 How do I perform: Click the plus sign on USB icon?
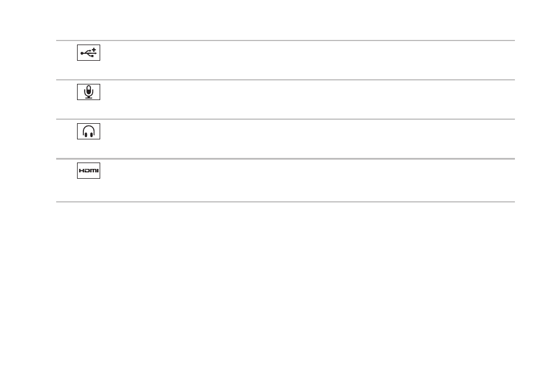pyautogui.click(x=94, y=50)
